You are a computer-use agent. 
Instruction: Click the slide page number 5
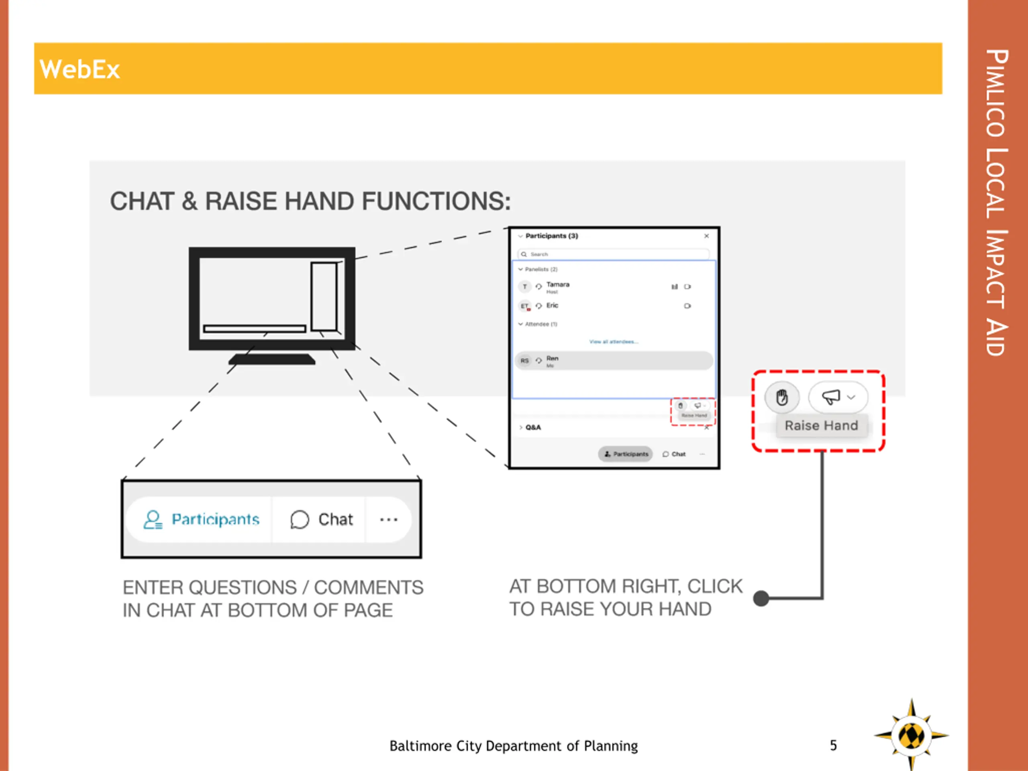(833, 745)
